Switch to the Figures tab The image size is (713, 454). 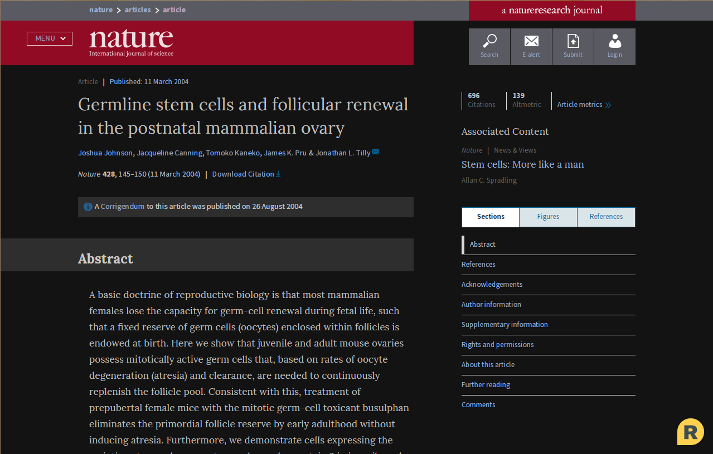[x=548, y=217]
